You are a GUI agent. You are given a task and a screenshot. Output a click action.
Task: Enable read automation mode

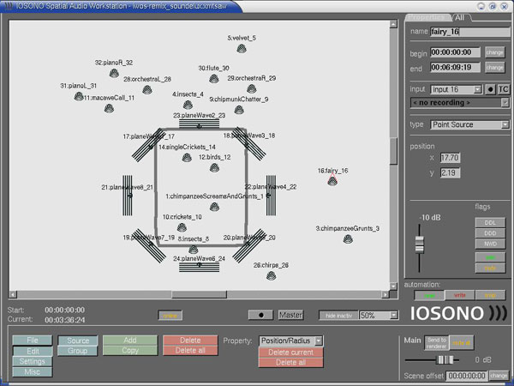(x=429, y=295)
